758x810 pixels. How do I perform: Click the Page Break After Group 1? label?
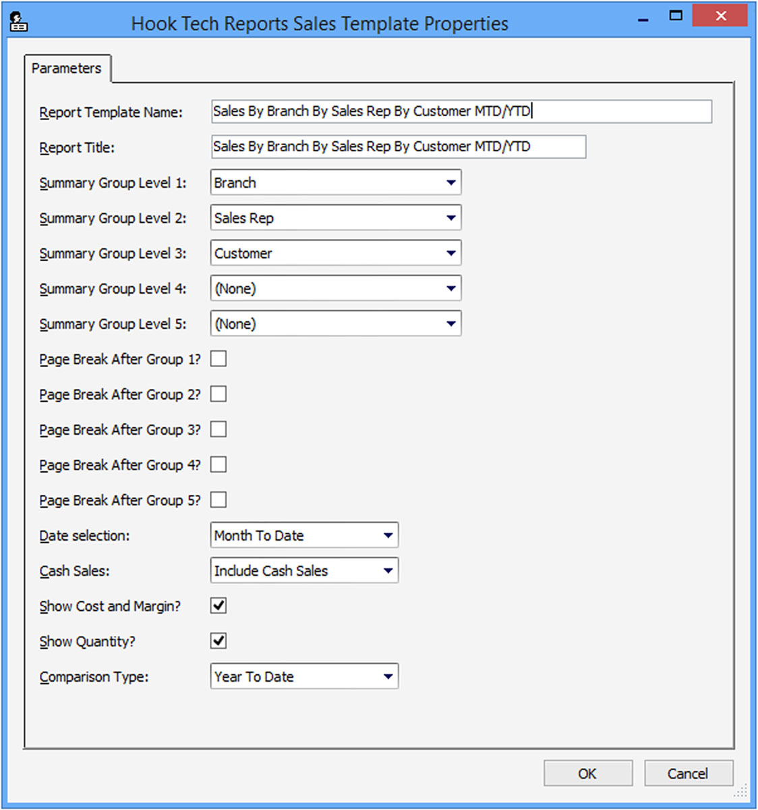[120, 360]
